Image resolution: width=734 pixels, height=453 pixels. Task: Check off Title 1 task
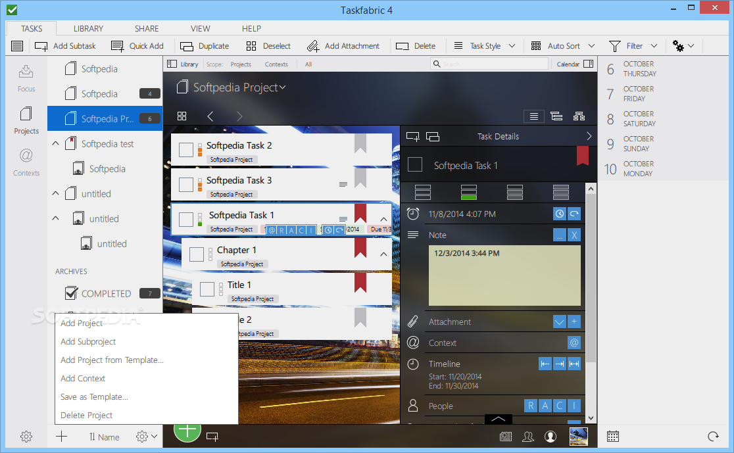coord(207,289)
